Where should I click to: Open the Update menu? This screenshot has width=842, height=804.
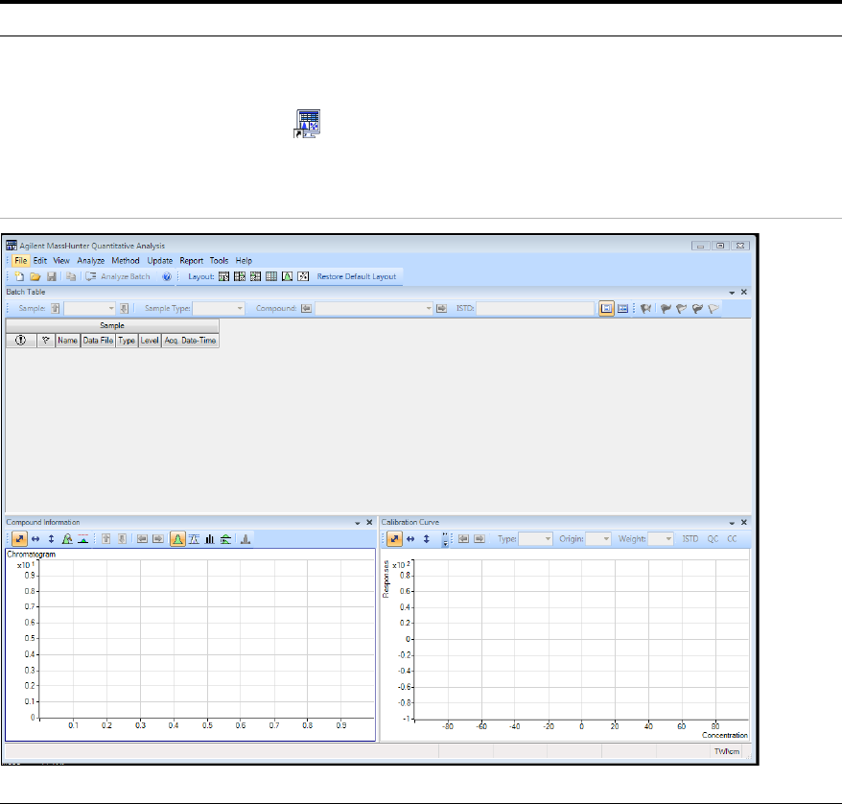pos(160,260)
